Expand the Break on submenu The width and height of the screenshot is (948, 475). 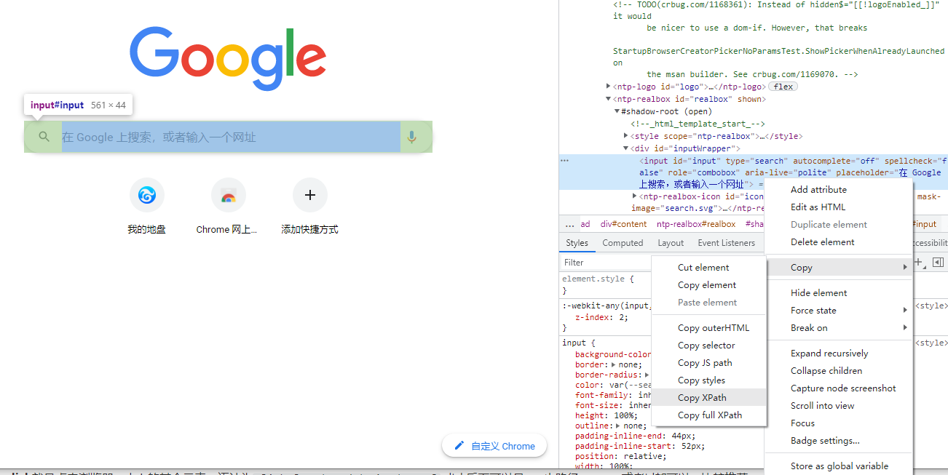(x=809, y=327)
